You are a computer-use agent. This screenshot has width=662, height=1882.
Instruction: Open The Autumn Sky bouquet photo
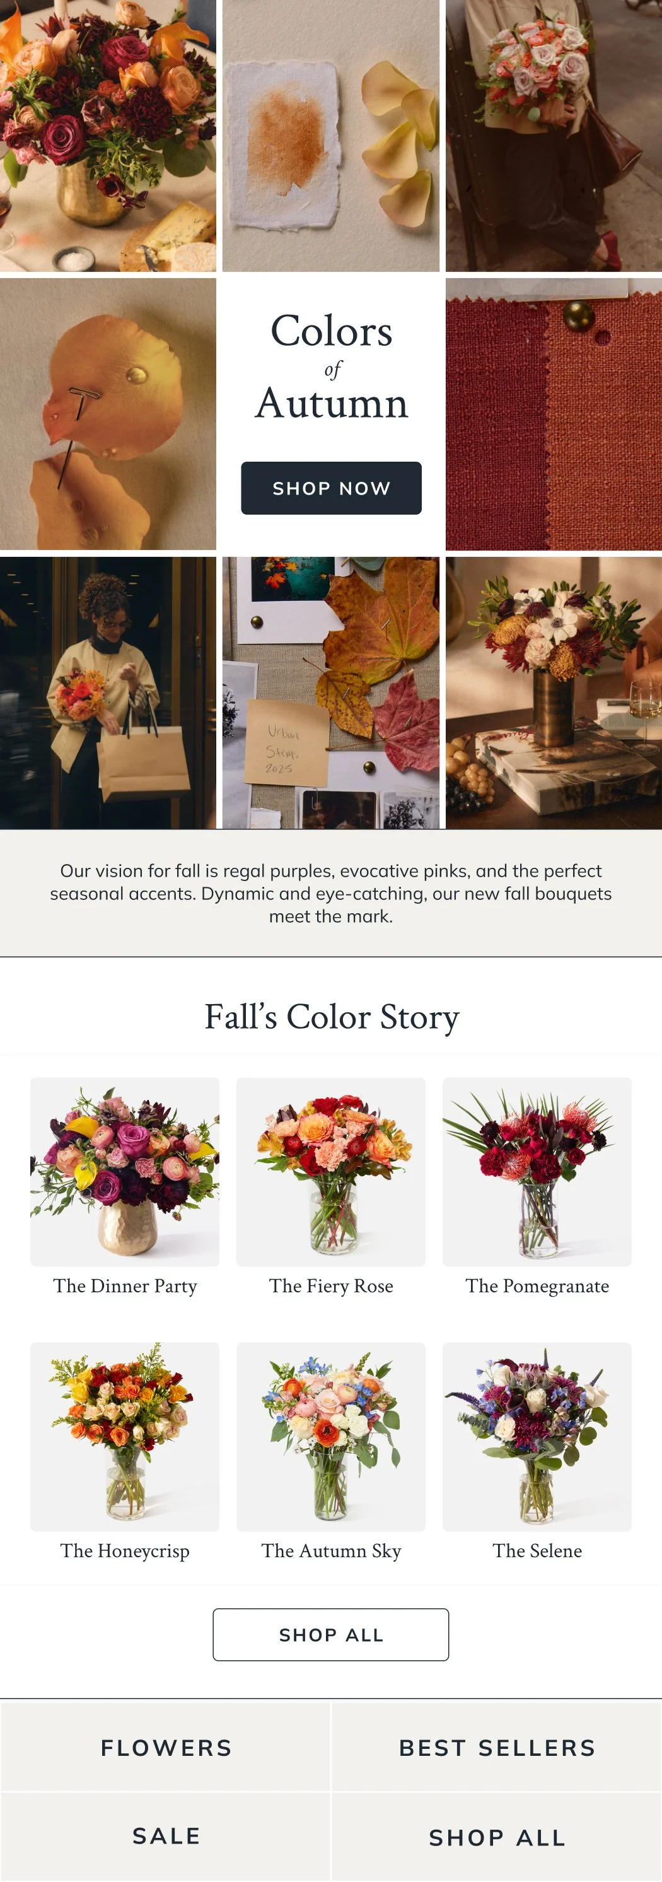tap(331, 1436)
